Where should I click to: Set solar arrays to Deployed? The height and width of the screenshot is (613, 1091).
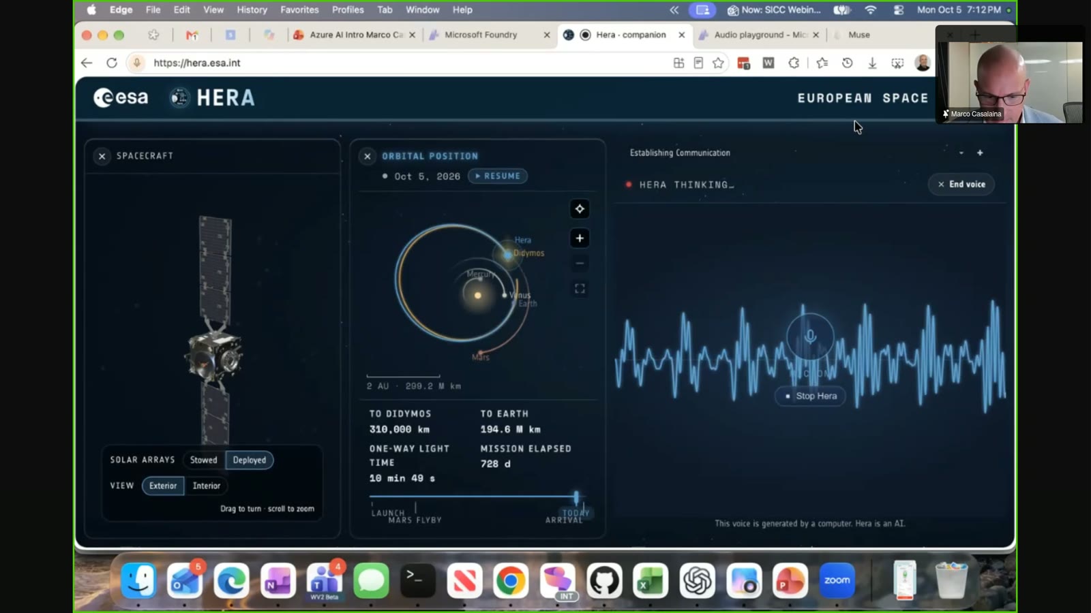pyautogui.click(x=250, y=460)
